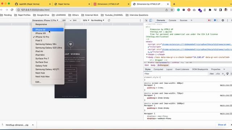232x130 pixels.
Task: Open device toolbar more options menu
Action: click(x=140, y=20)
